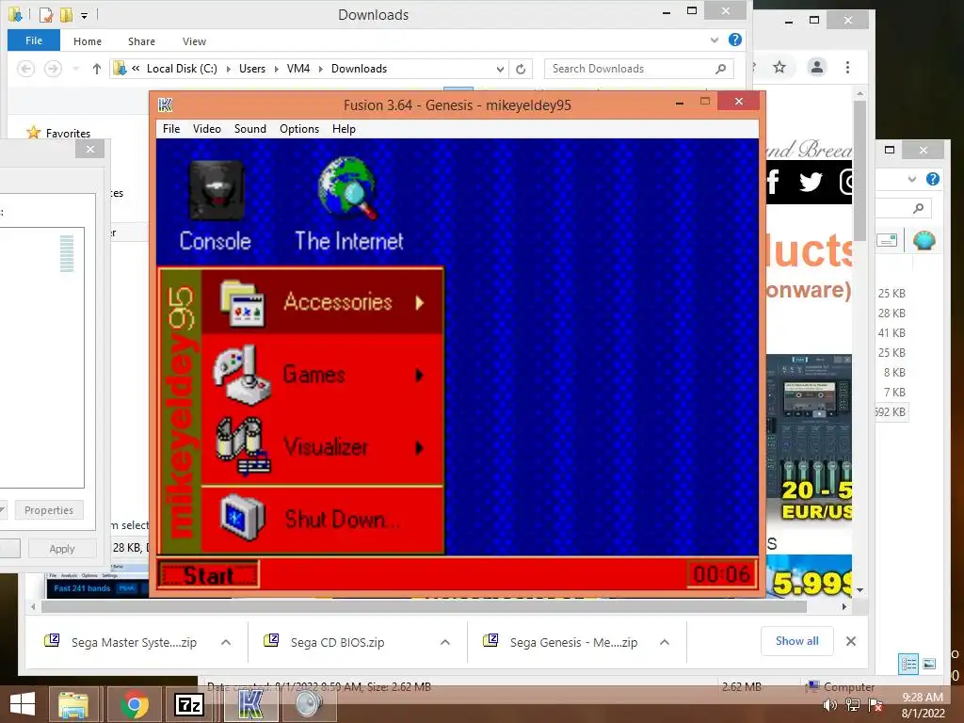This screenshot has width=964, height=723.
Task: Switch to the Share ribbon tab in Explorer
Action: (141, 41)
